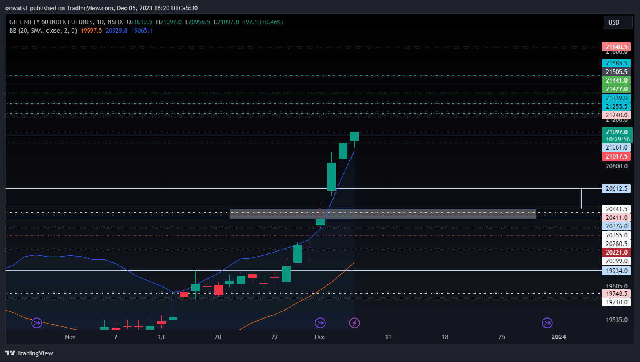Click the 21585.5 price label
Image resolution: width=640 pixels, height=362 pixels.
pyautogui.click(x=616, y=63)
